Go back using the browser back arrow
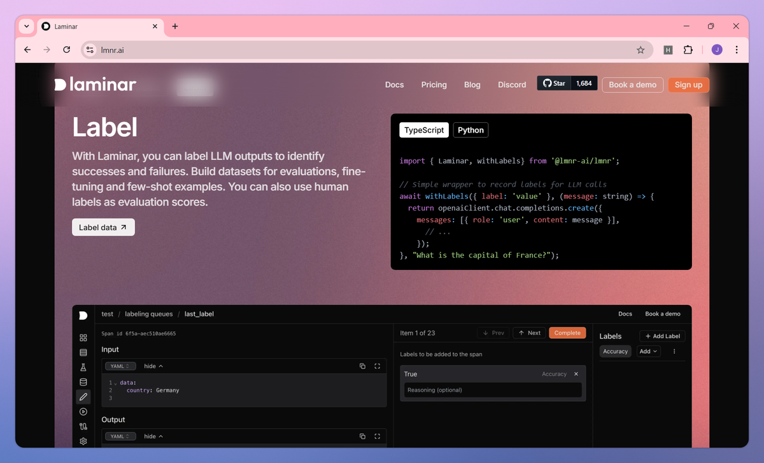This screenshot has width=764, height=463. [x=27, y=50]
